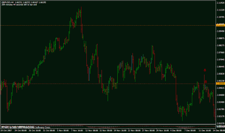Click the '14 Dec 08:00' time label

coord(219,130)
